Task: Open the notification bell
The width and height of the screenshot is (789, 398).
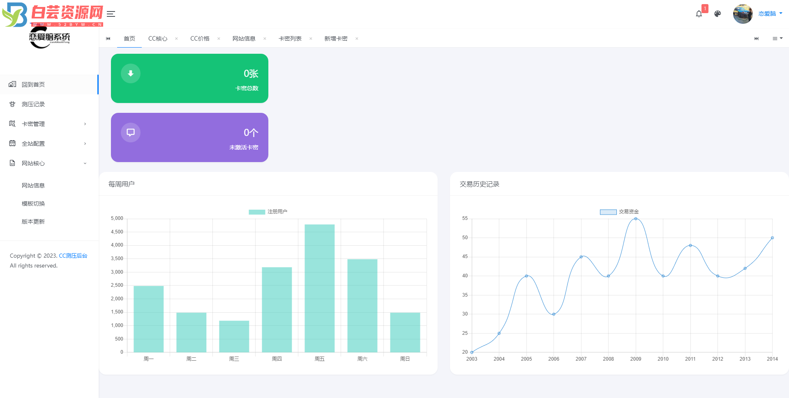Action: coord(699,14)
